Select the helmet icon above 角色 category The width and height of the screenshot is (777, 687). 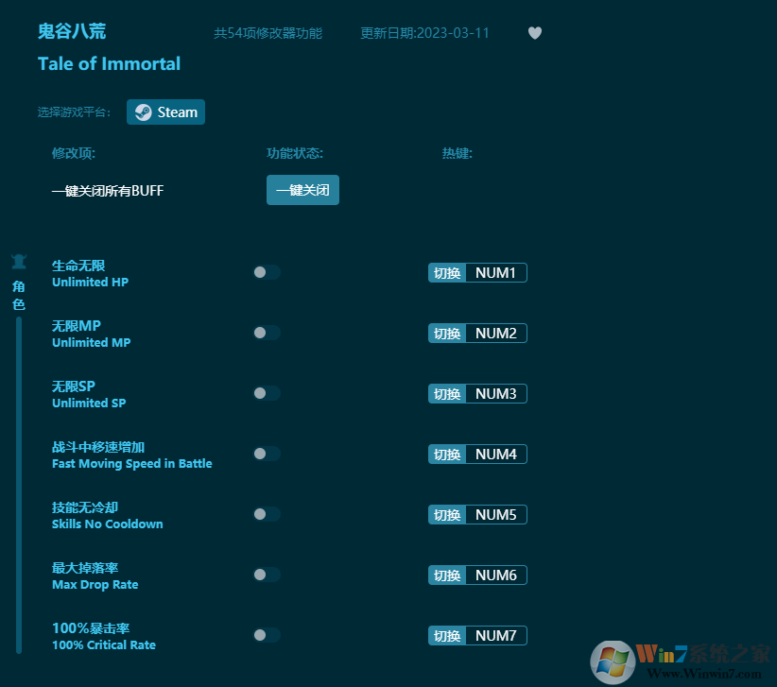point(19,262)
